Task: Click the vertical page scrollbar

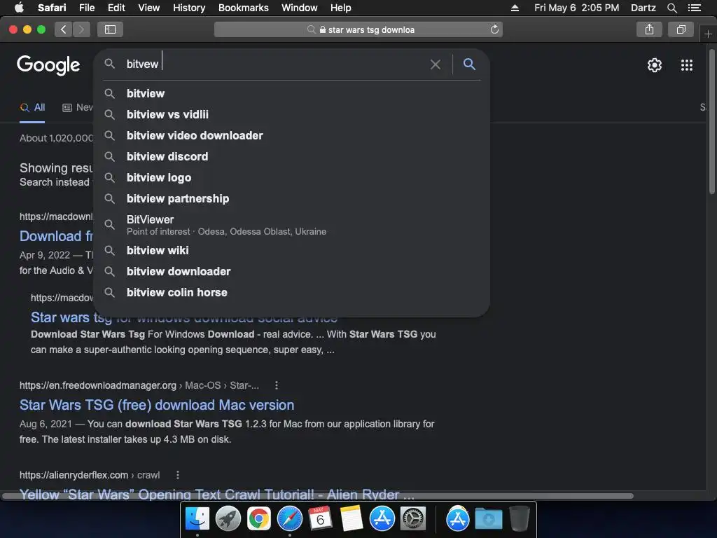Action: click(x=711, y=122)
